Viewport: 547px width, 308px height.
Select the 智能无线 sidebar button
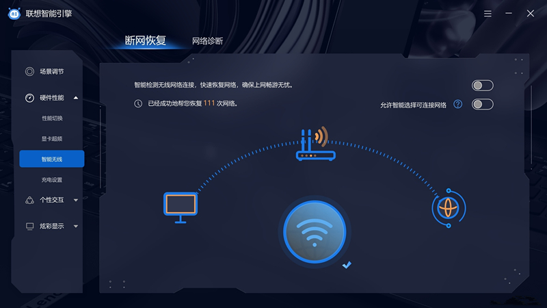[52, 159]
